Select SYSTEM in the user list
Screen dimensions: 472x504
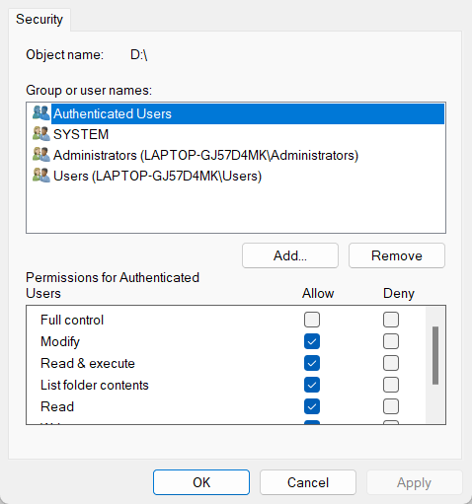(81, 134)
